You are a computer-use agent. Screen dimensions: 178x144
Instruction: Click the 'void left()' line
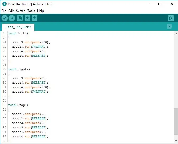pyautogui.click(x=18, y=33)
